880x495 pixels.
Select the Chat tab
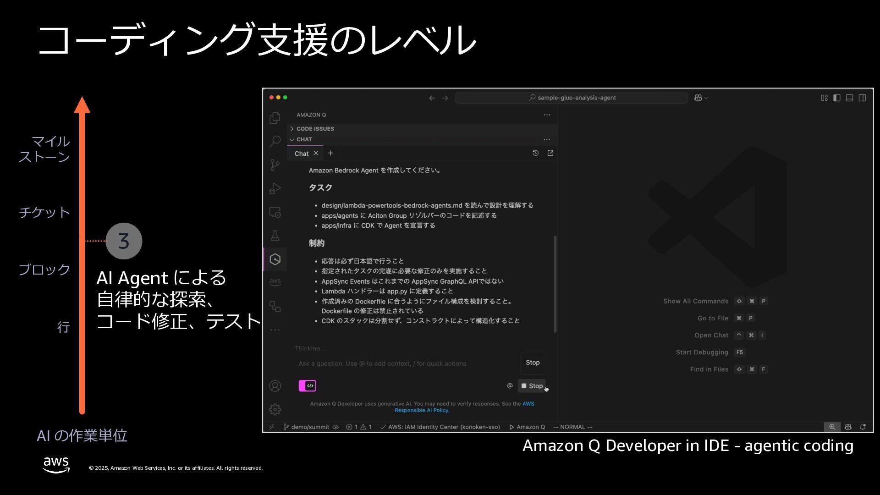[301, 154]
